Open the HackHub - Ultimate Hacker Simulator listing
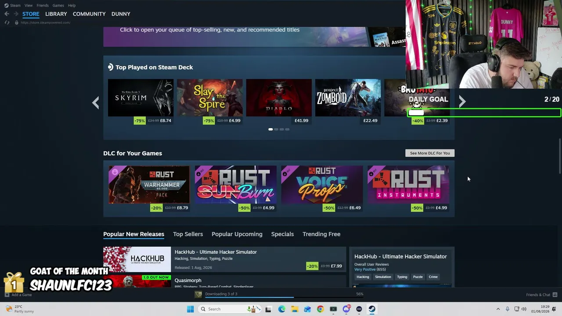Image resolution: width=562 pixels, height=316 pixels. 224,259
